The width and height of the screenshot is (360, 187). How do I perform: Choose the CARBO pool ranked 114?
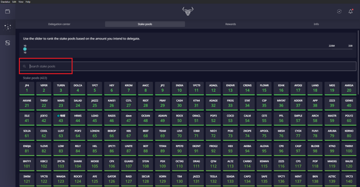point(247,164)
